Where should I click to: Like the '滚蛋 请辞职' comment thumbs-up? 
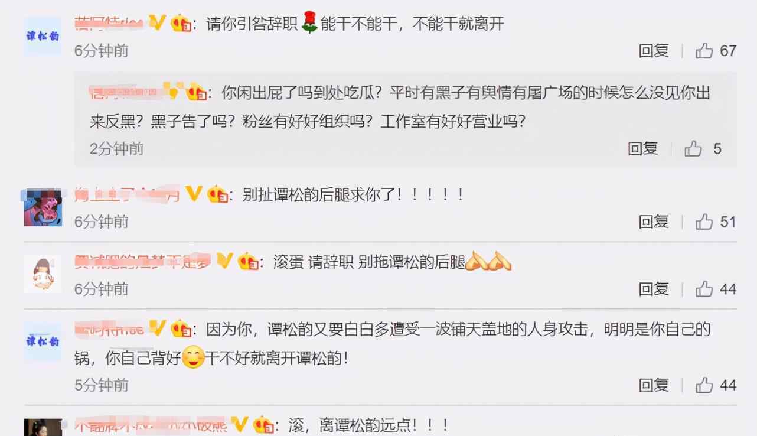(704, 289)
